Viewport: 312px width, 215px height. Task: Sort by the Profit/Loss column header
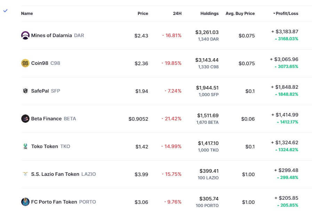(x=287, y=14)
